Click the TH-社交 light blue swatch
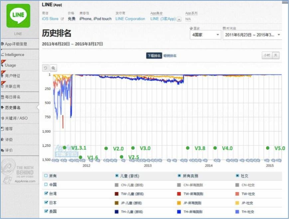The height and width of the screenshot is (219, 289). [x=237, y=212]
